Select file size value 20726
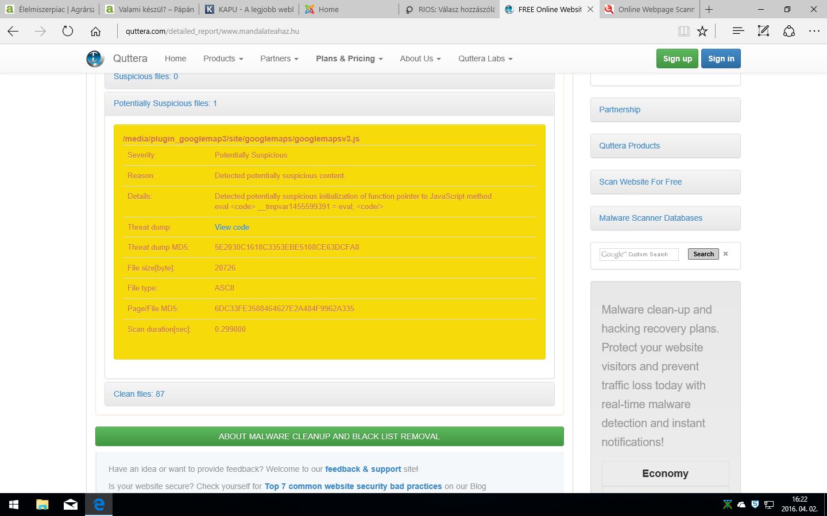 click(225, 268)
